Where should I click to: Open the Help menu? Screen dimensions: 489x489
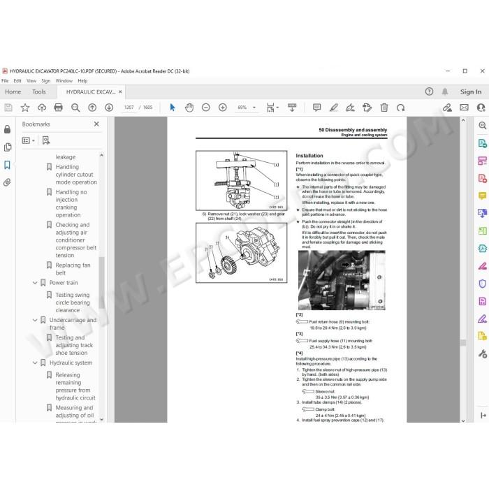82,81
